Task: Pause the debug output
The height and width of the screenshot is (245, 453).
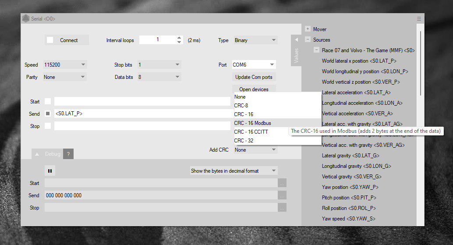Action: tap(50, 171)
